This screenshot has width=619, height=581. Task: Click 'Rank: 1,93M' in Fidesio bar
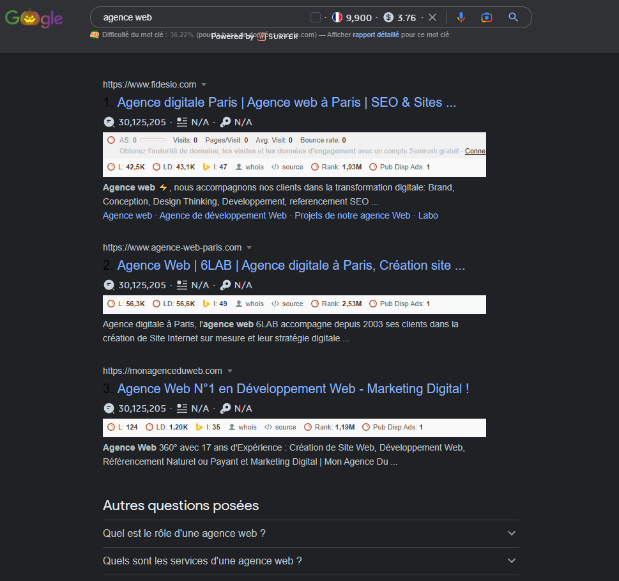pyautogui.click(x=337, y=167)
